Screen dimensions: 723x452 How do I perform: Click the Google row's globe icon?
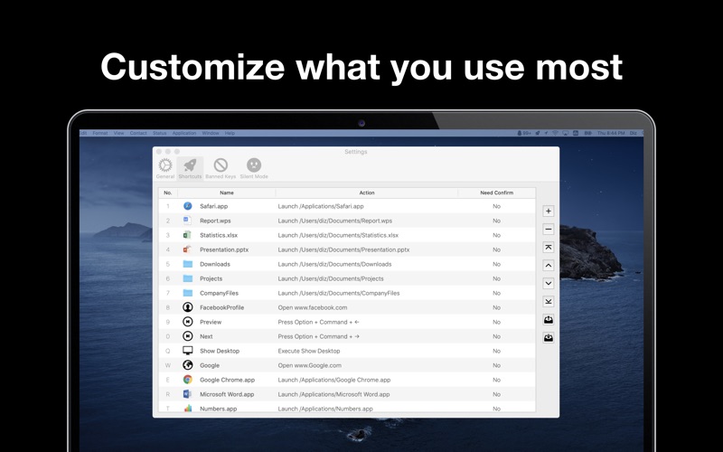click(188, 365)
